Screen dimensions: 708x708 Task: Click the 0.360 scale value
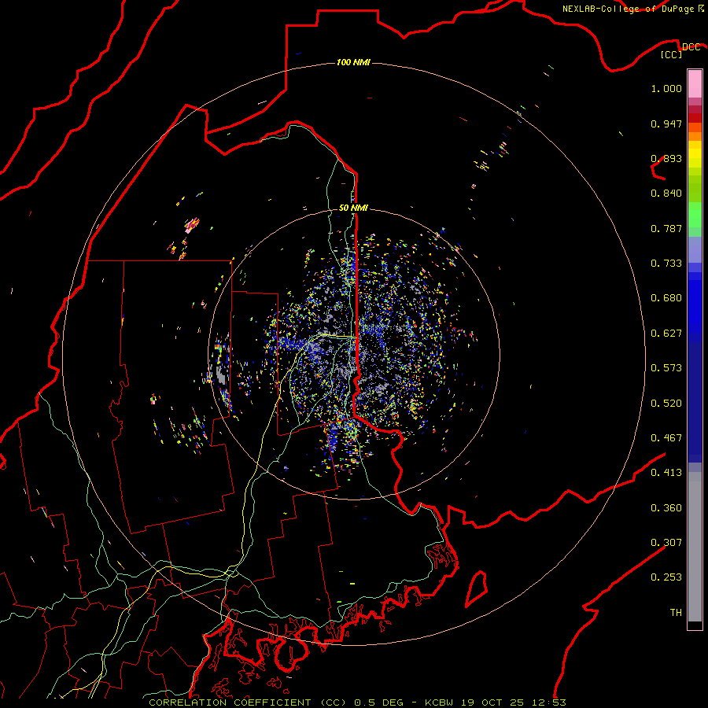tap(666, 508)
